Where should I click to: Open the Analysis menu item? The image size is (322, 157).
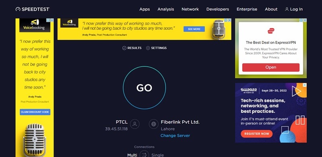click(166, 9)
